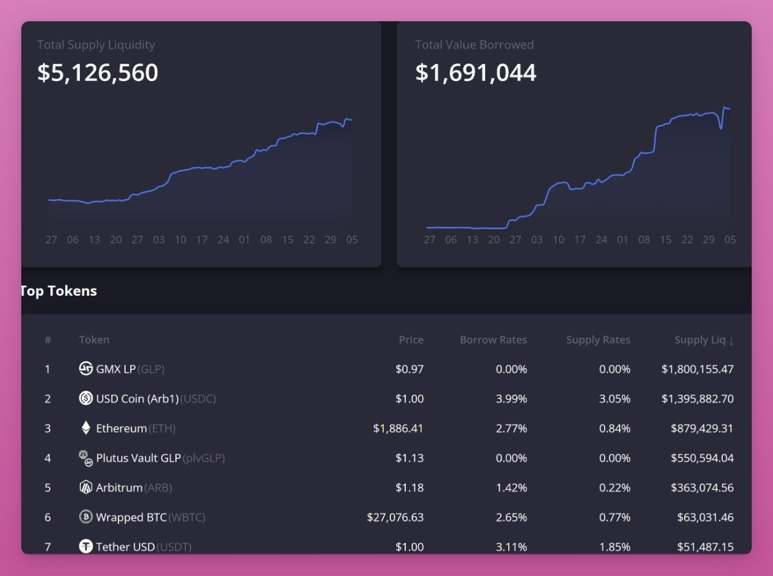The width and height of the screenshot is (773, 576).
Task: Select the Wrapped BTC table row
Action: 386,517
